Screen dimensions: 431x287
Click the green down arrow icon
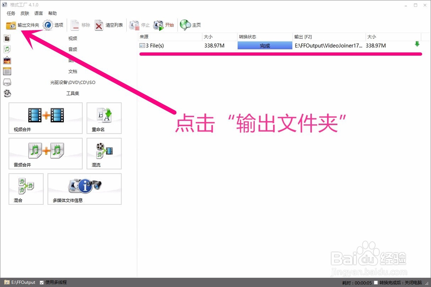point(417,44)
